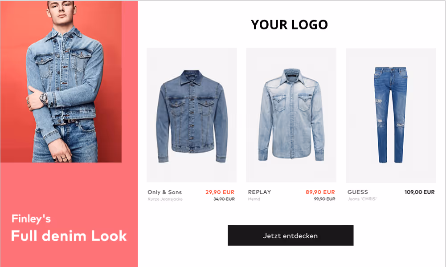
Task: Click the YOUR LOGO header
Action: [x=289, y=25]
